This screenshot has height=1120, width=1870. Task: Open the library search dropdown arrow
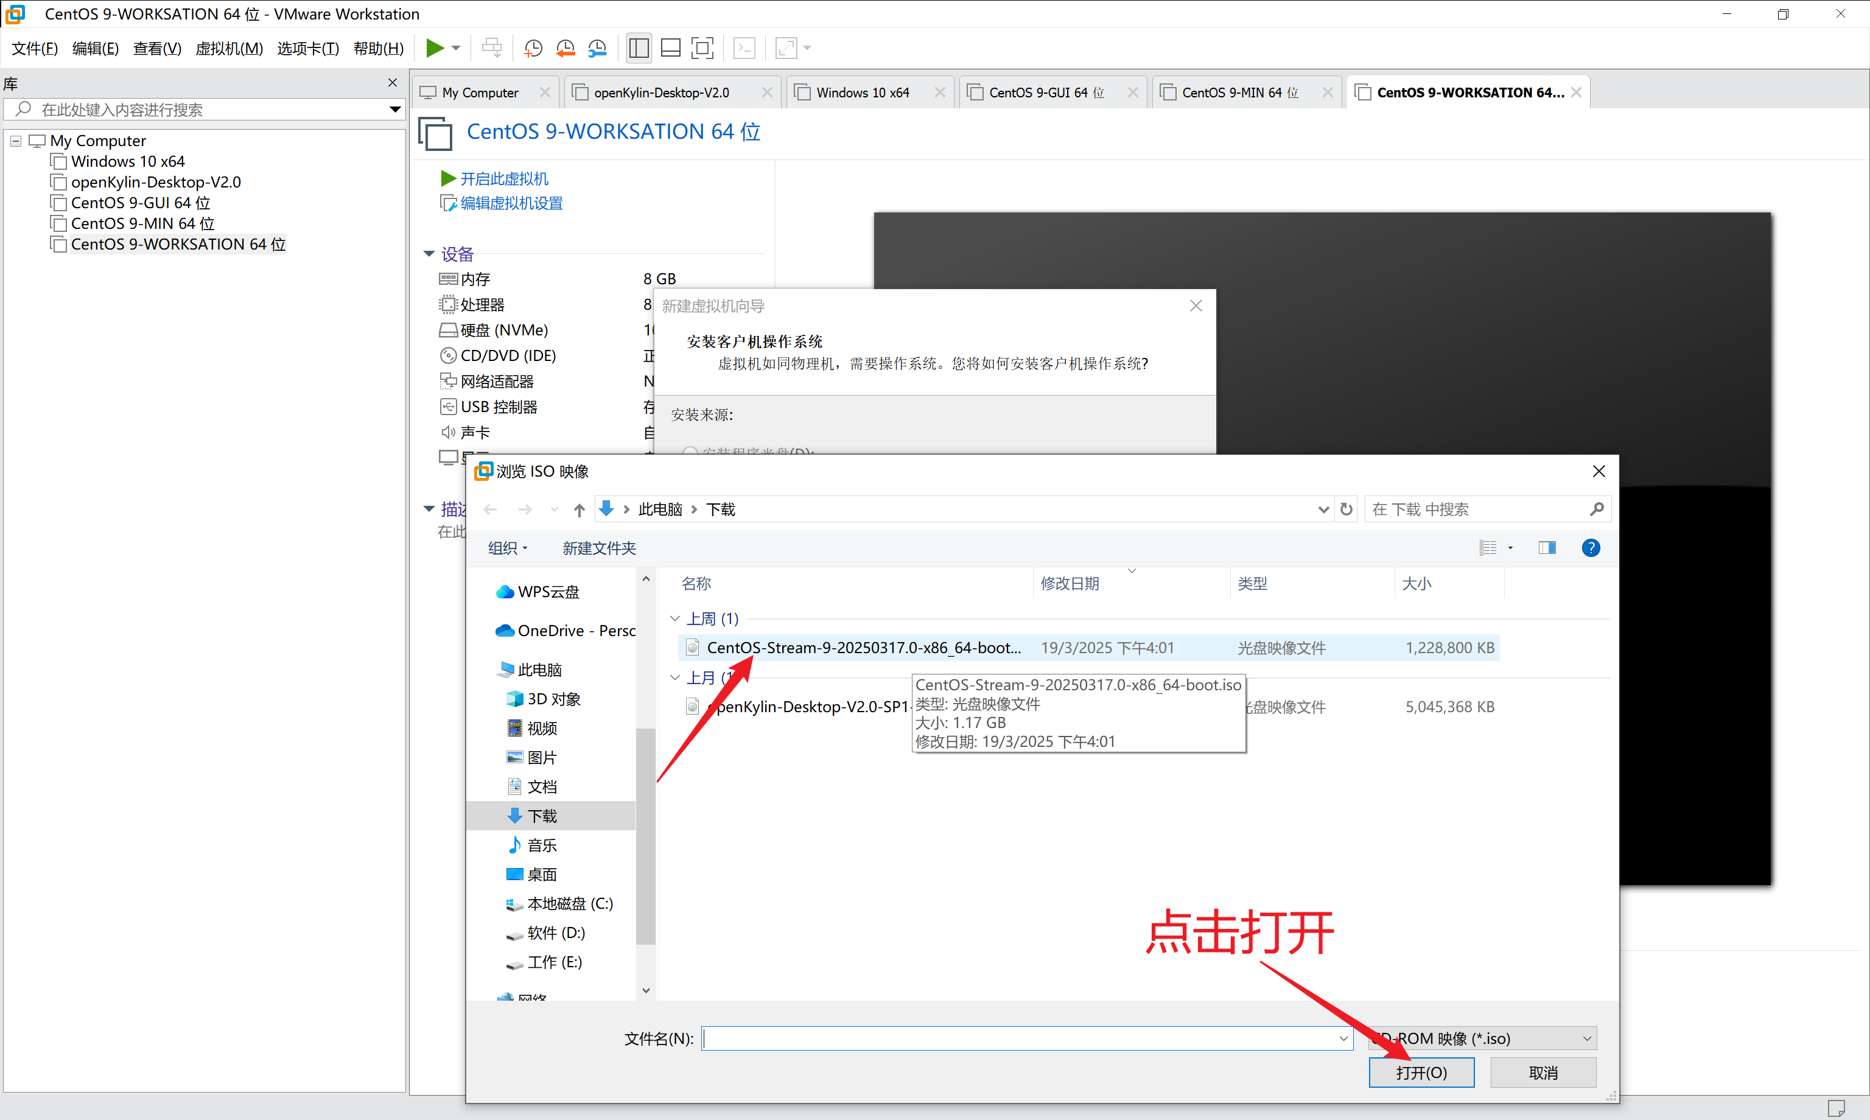[x=394, y=110]
